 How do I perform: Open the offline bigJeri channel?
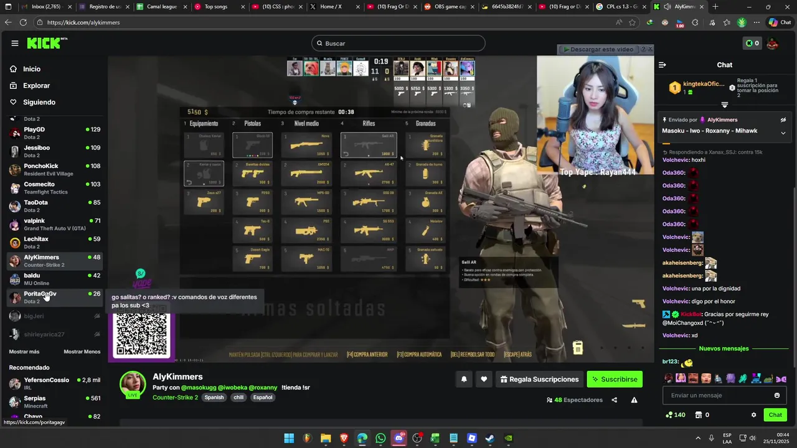(55, 316)
